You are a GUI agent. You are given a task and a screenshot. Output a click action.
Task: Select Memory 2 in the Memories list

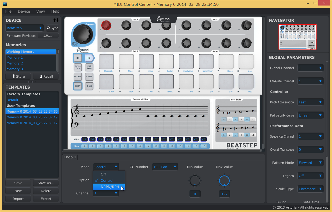tap(31, 63)
